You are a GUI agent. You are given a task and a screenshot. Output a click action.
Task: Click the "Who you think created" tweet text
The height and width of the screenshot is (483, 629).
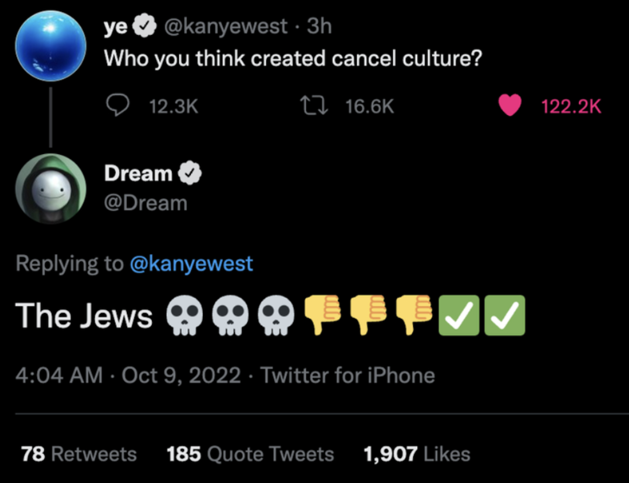point(292,58)
